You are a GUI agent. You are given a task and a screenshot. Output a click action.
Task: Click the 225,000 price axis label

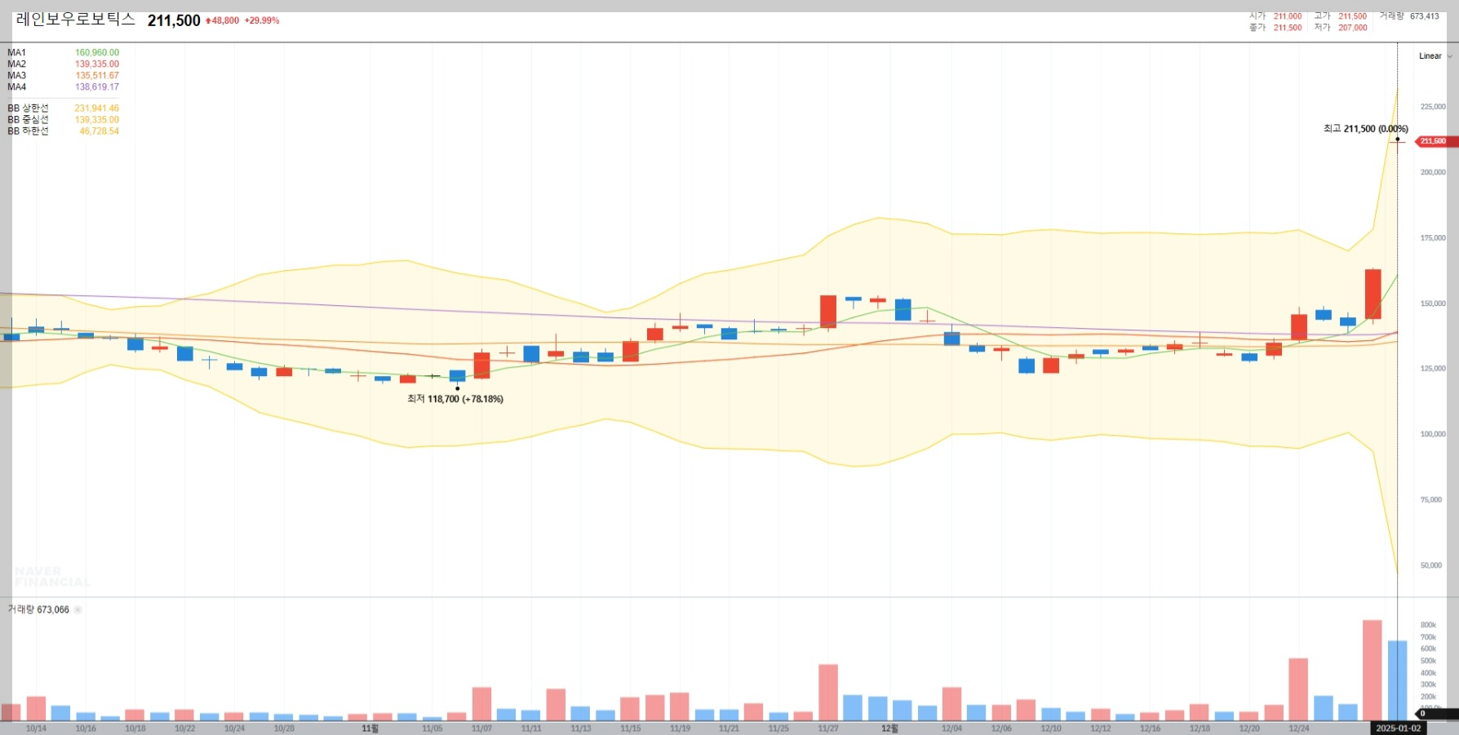point(1433,107)
